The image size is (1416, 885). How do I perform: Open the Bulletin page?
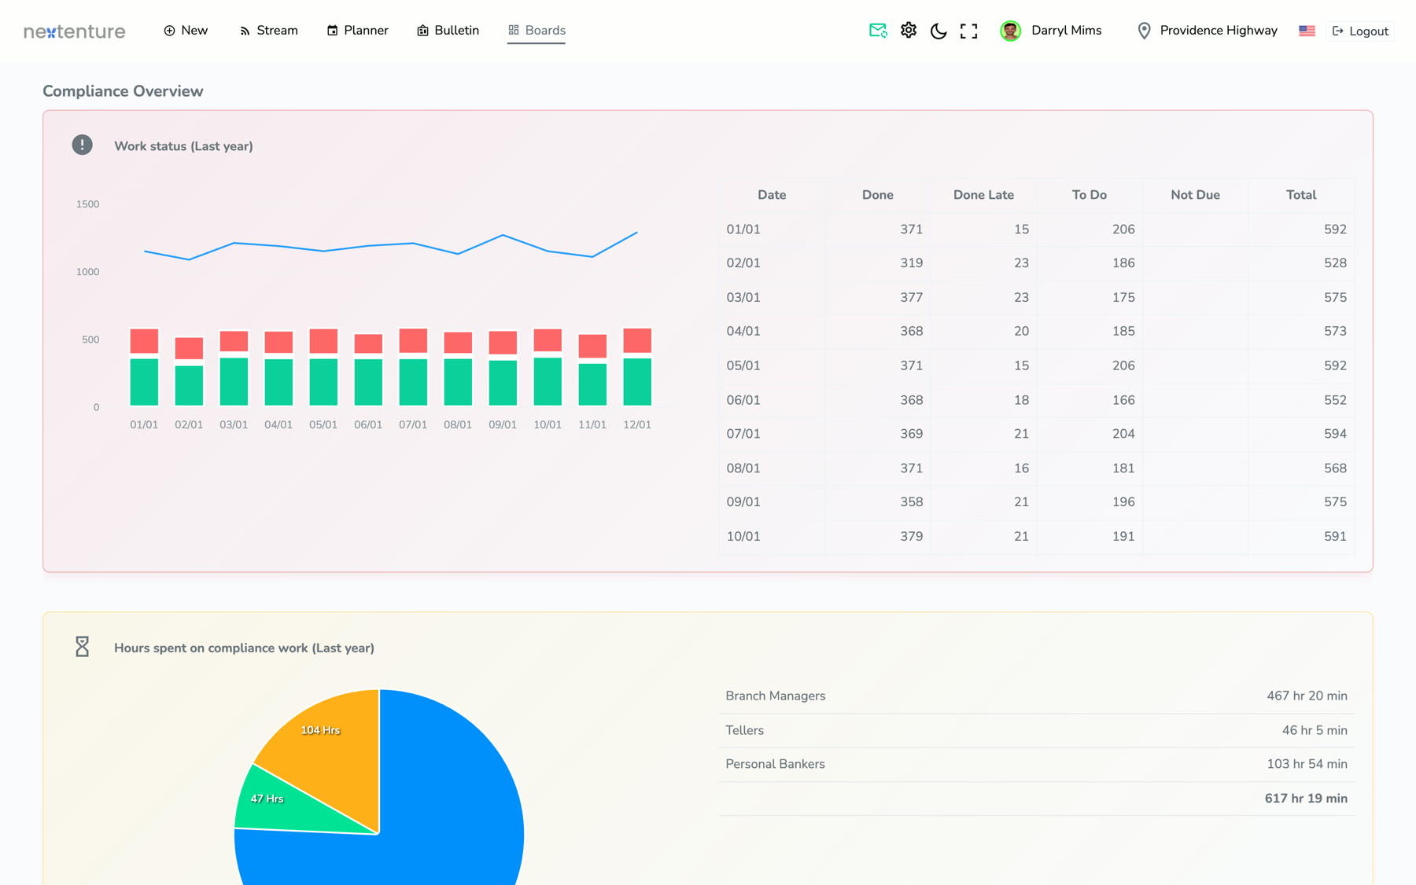(x=448, y=31)
